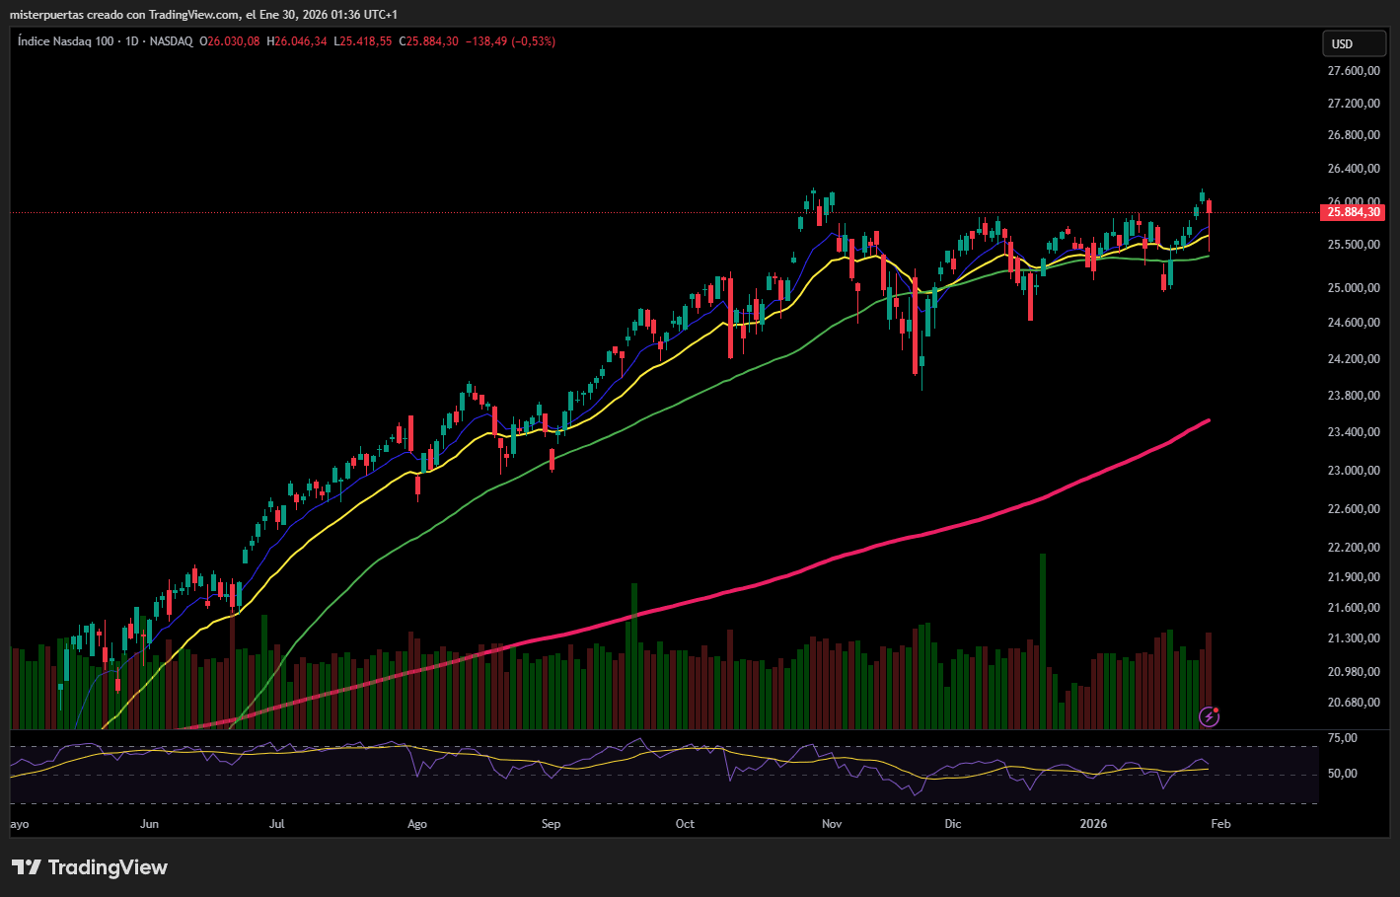Click the high value H26.046,34
1400x897 pixels.
pyautogui.click(x=297, y=41)
